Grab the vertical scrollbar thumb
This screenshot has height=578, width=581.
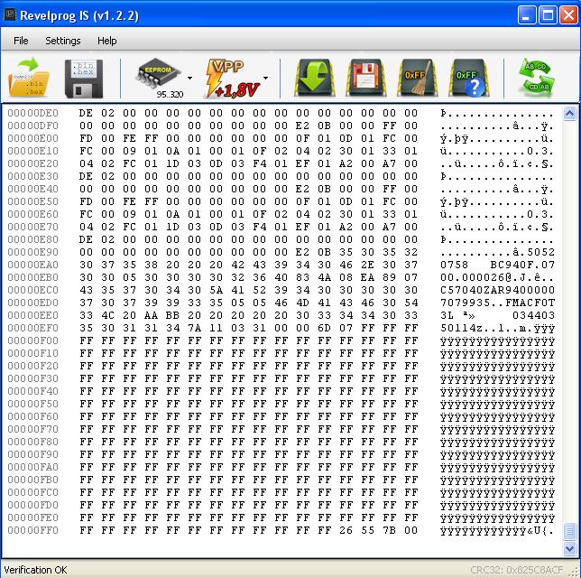[x=569, y=531]
